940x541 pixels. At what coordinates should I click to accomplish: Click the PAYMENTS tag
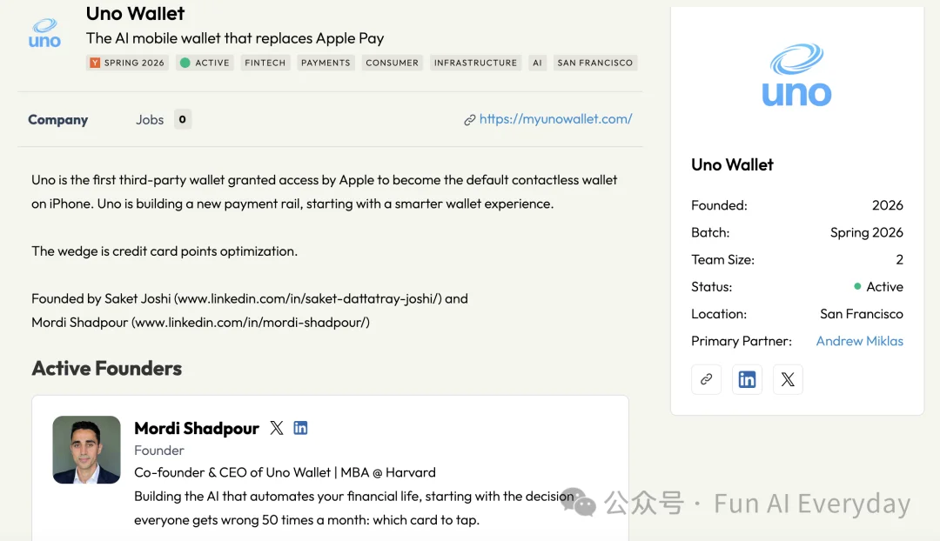tap(326, 63)
